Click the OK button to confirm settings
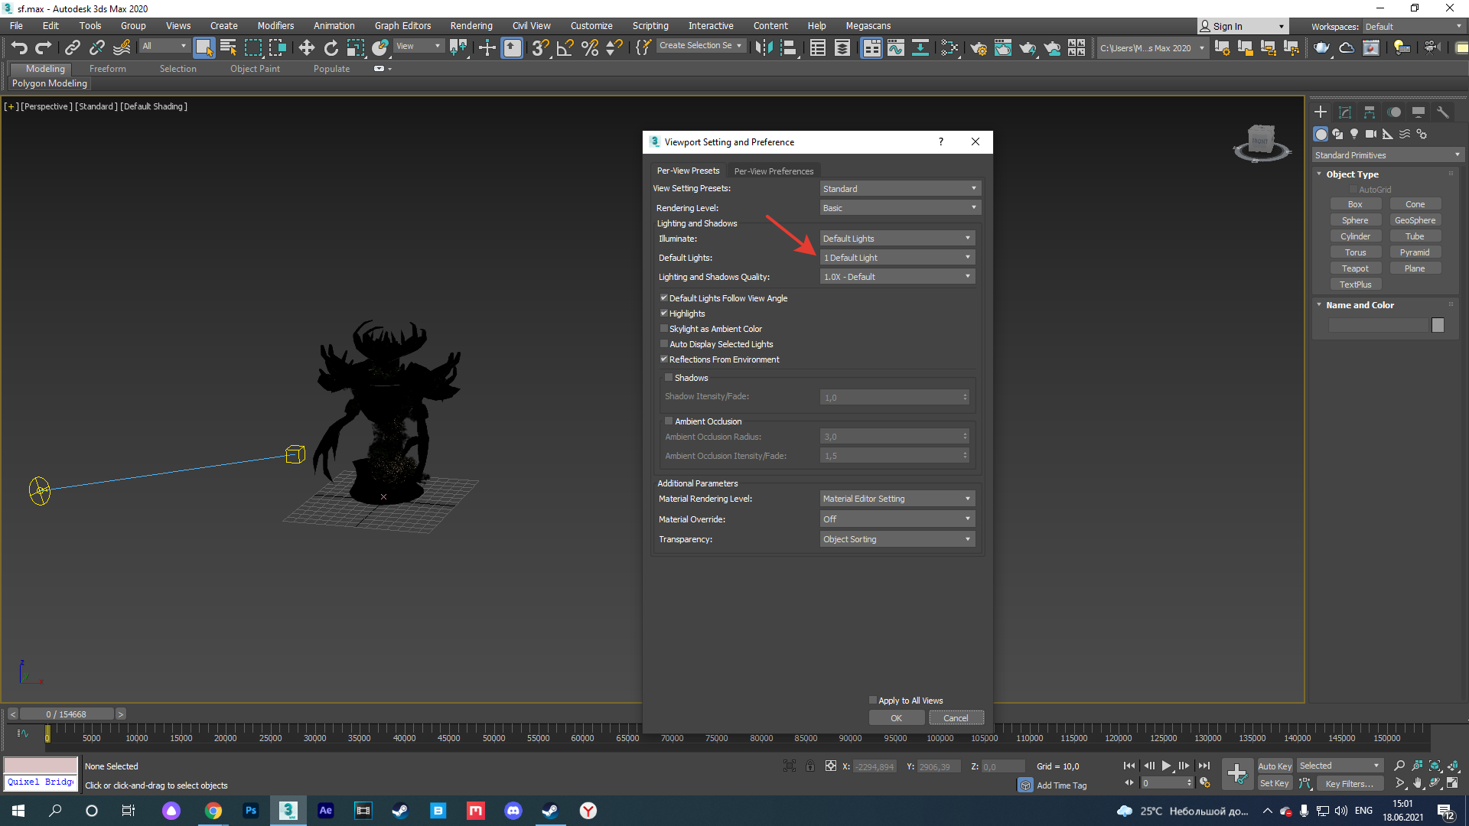1469x826 pixels. pos(895,717)
